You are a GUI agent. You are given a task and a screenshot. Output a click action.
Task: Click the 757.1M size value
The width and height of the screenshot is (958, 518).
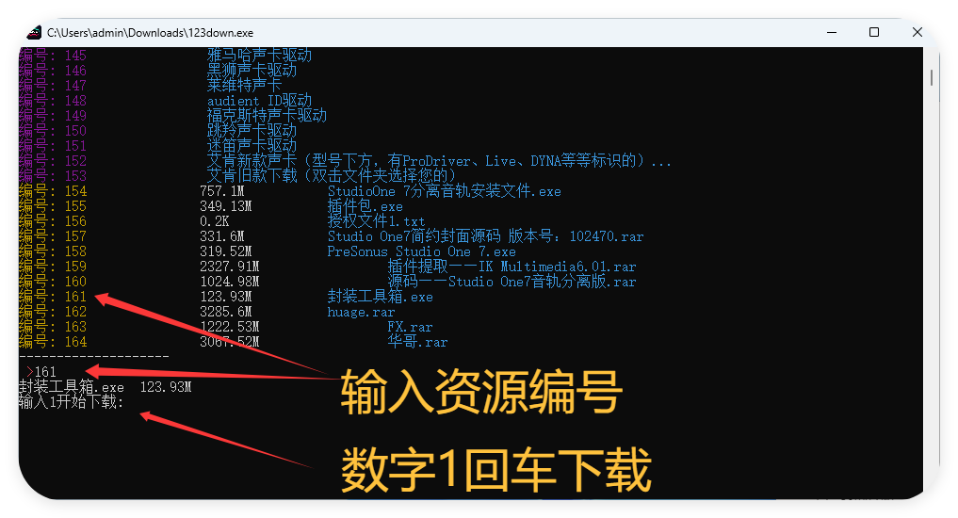(221, 191)
